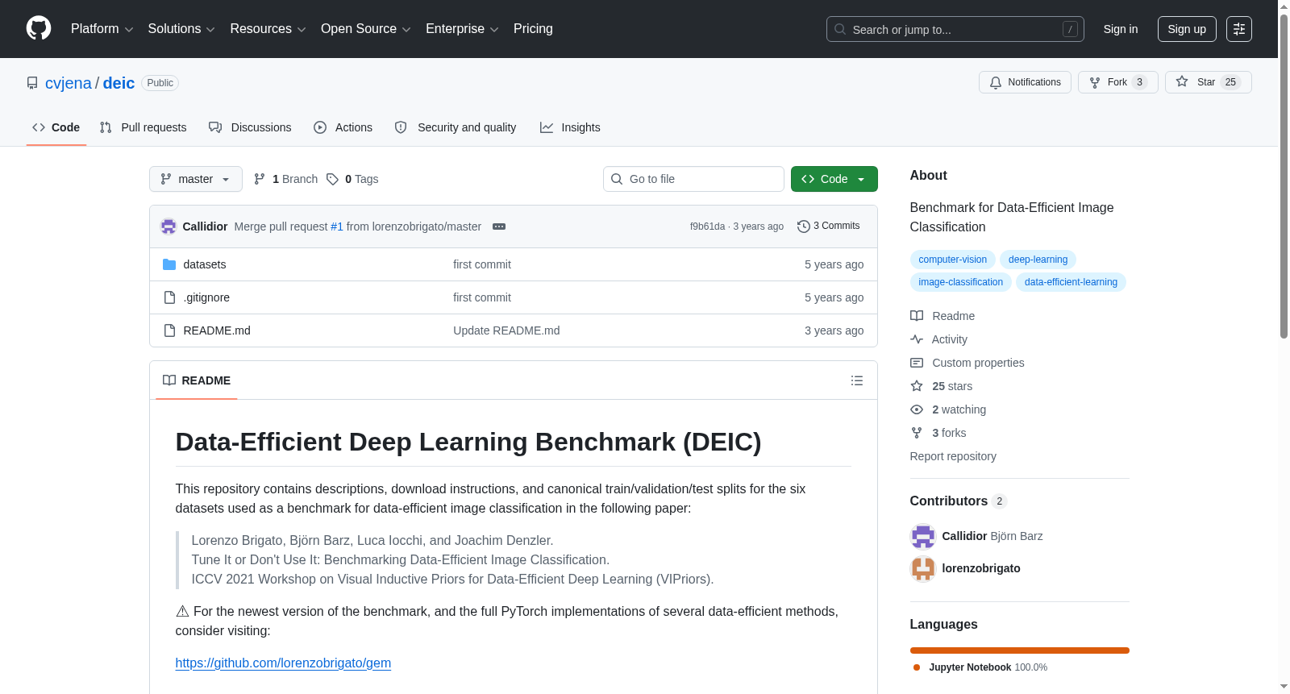Click the repository icon beside cvjena

click(32, 83)
